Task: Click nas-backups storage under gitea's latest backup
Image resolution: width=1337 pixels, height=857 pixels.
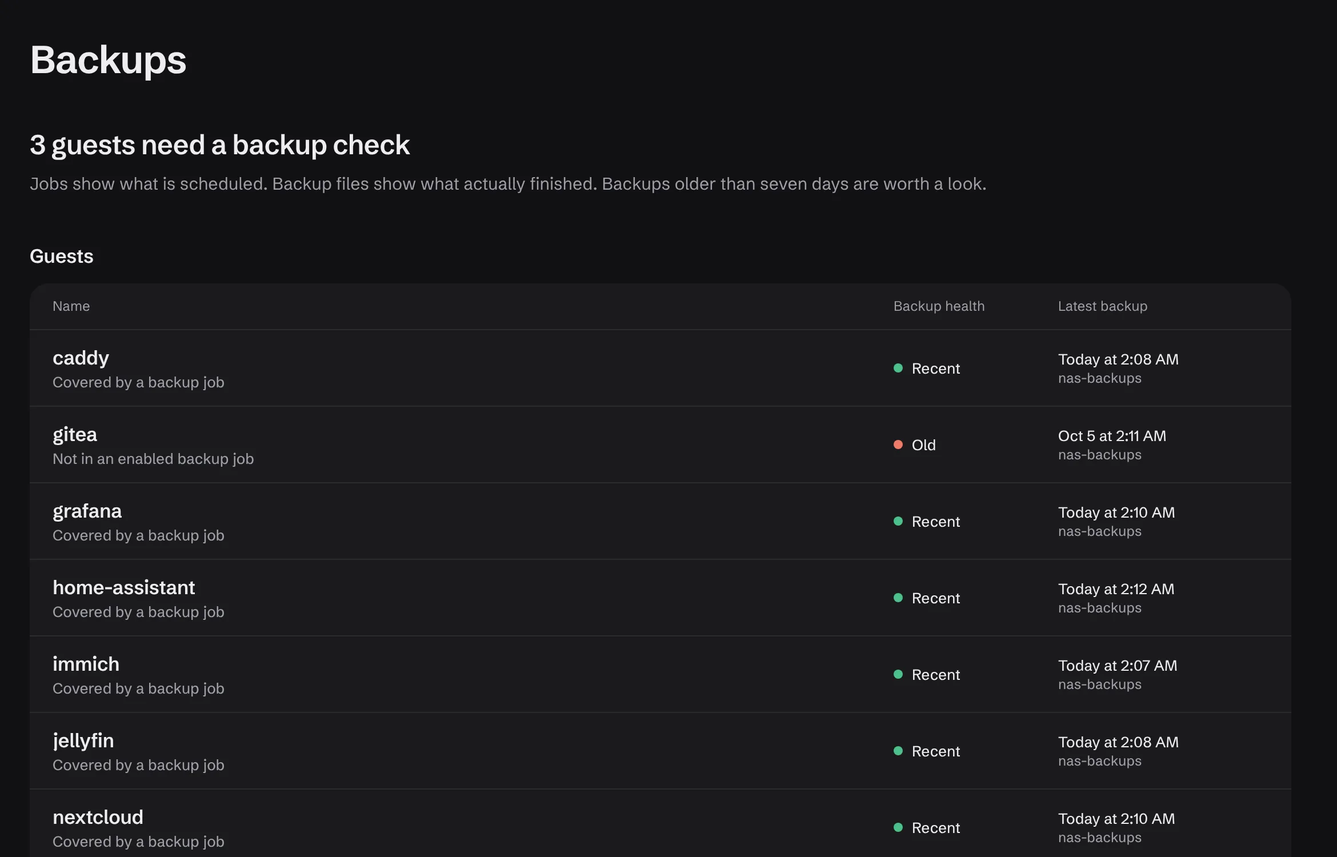Action: click(1100, 455)
